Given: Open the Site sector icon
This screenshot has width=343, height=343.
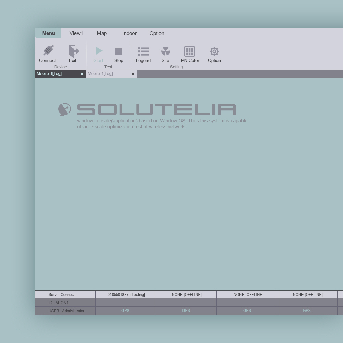Looking at the screenshot, I should 166,51.
